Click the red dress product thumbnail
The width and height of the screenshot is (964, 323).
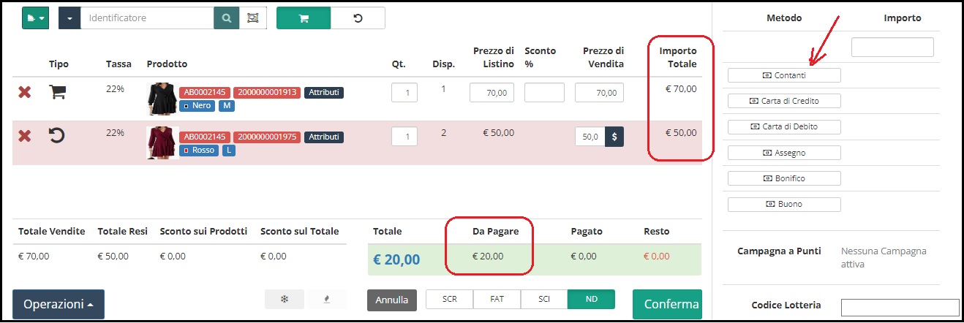[x=162, y=142]
